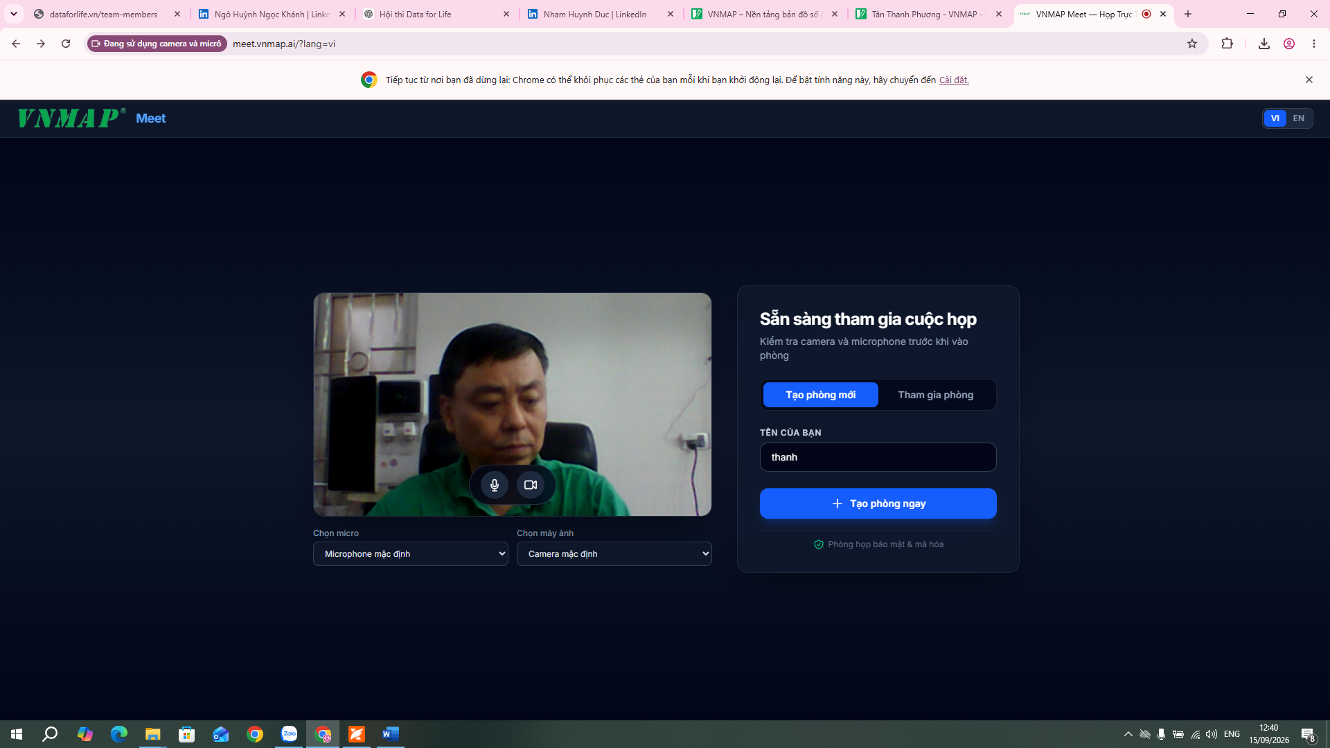The width and height of the screenshot is (1330, 748).
Task: Switch to Ngô Huỳnh Ngọc Khánh LinkedIn tab
Action: tap(272, 14)
